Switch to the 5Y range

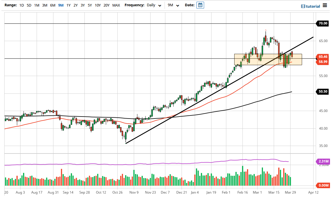(x=90, y=5)
